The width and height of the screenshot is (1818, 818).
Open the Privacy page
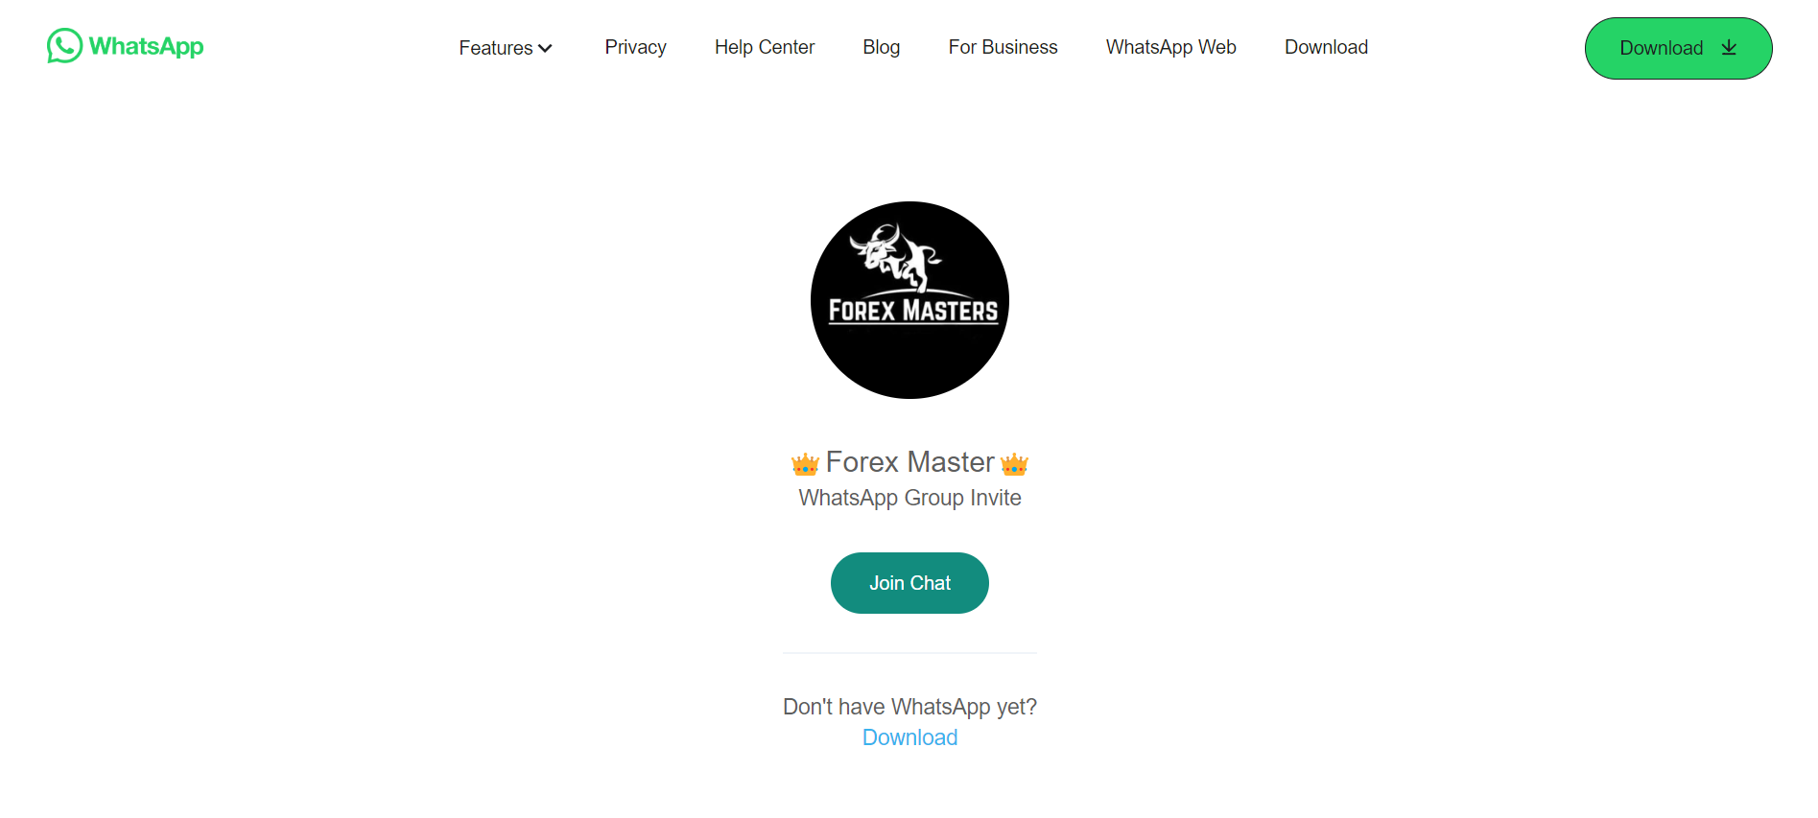click(x=635, y=47)
